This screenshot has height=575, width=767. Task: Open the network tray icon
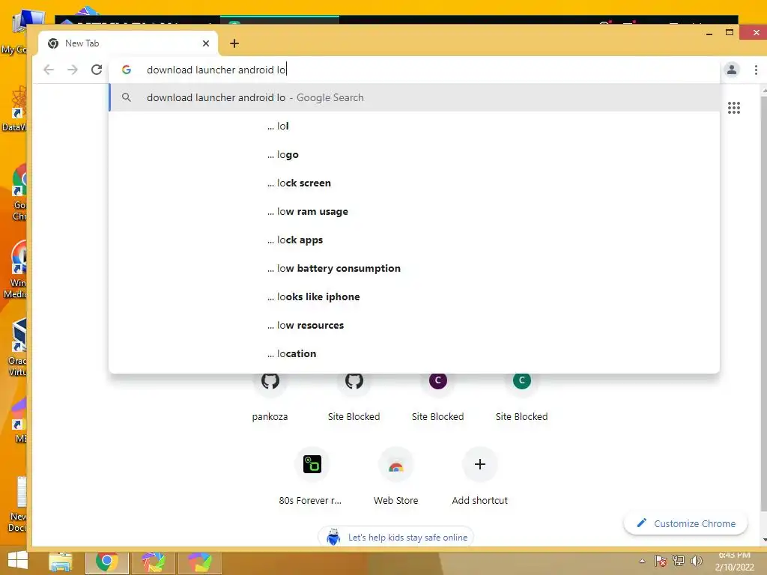pyautogui.click(x=679, y=561)
